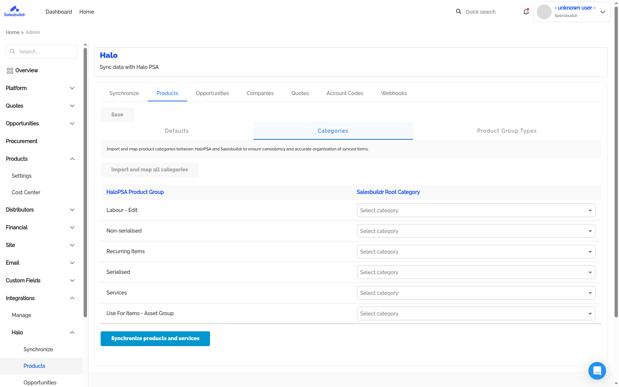Screen dimensions: 619x387
Task: Click the Quick search magnifier icon
Action: (x=459, y=12)
